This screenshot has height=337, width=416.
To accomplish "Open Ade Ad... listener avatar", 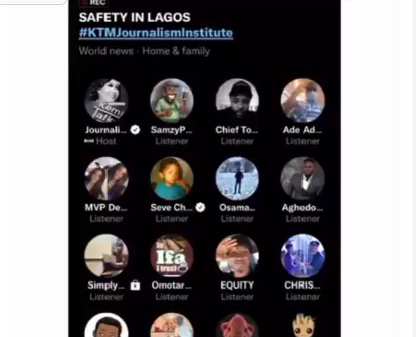I will [x=303, y=100].
